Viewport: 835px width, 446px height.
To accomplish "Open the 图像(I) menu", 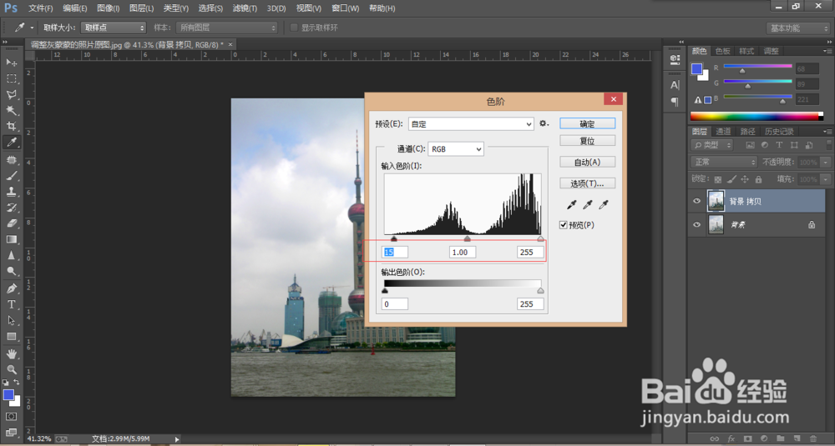I will (109, 8).
